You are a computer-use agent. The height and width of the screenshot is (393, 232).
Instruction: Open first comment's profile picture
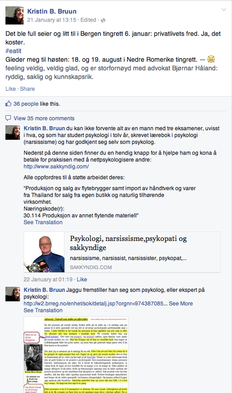(13, 133)
